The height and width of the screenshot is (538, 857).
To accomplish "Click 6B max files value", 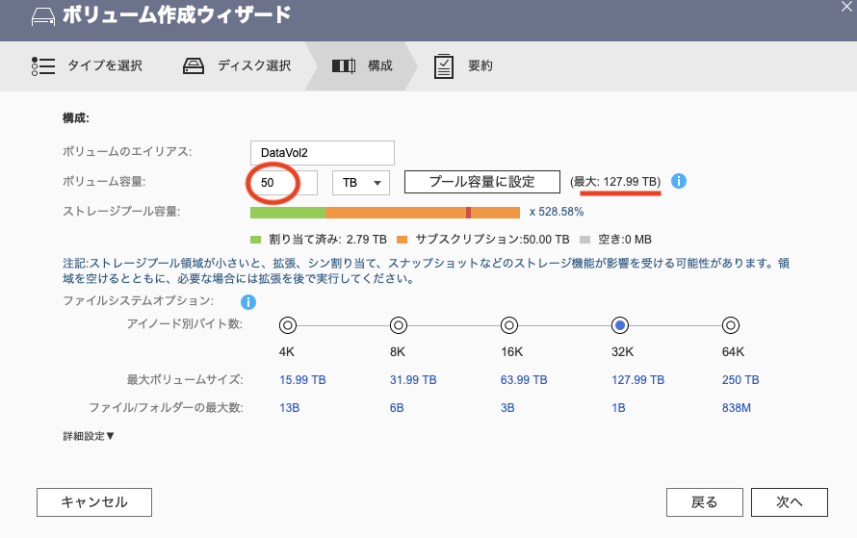I will pyautogui.click(x=397, y=408).
